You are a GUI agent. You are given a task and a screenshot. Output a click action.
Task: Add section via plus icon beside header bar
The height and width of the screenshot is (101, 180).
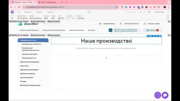pyautogui.click(x=169, y=21)
